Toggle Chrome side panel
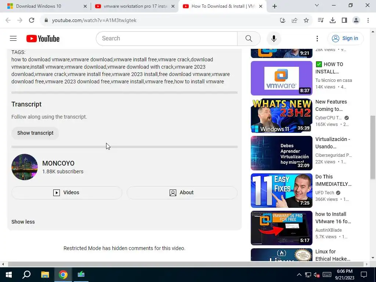Viewport: 376px width, 282px height. point(344,21)
